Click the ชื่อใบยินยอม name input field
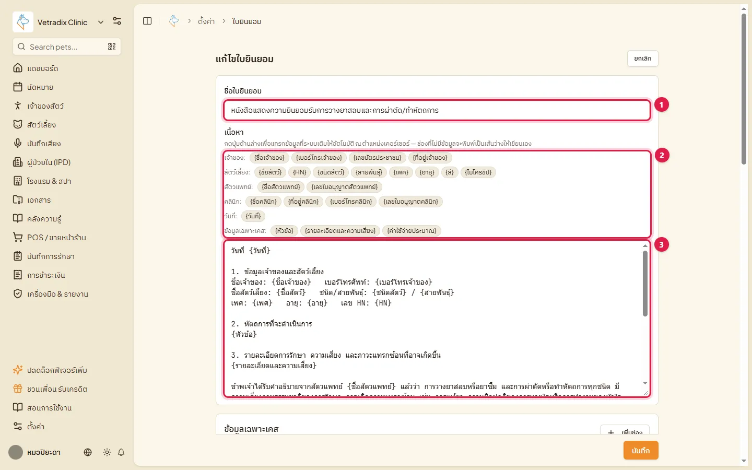This screenshot has height=470, width=752. click(437, 110)
